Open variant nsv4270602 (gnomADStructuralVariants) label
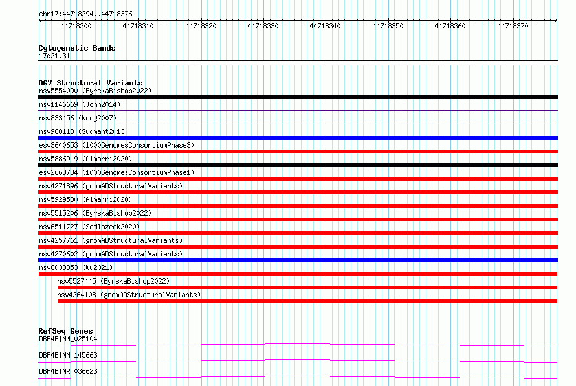Image resolution: width=576 pixels, height=386 pixels. point(111,254)
